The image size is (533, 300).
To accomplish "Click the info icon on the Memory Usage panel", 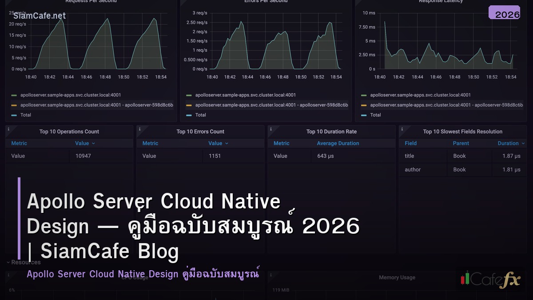I will click(270, 274).
